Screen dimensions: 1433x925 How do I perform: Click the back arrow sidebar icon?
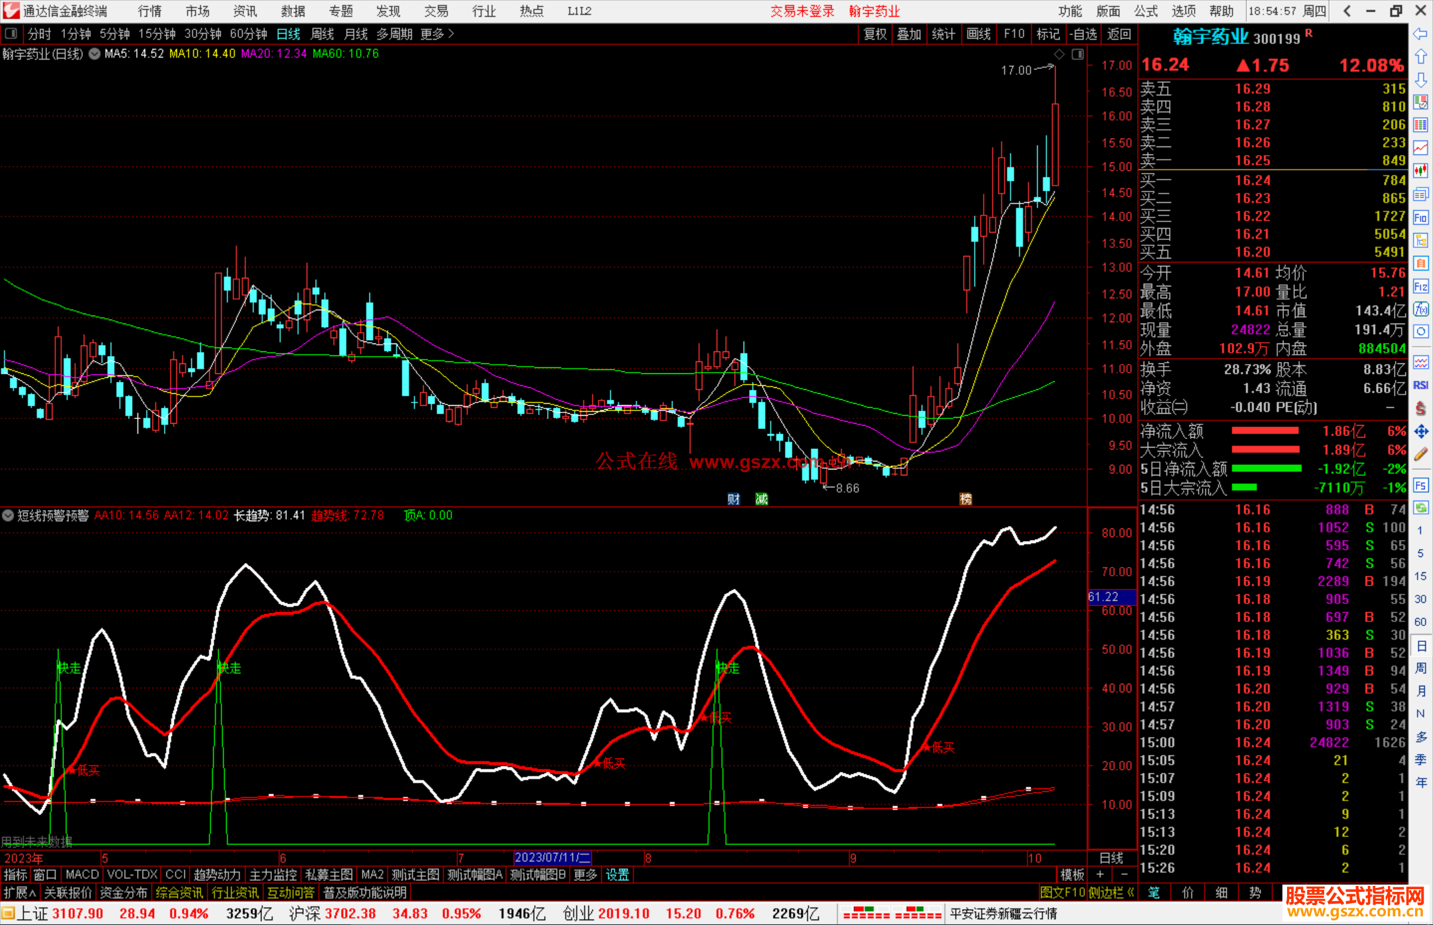(x=1420, y=34)
